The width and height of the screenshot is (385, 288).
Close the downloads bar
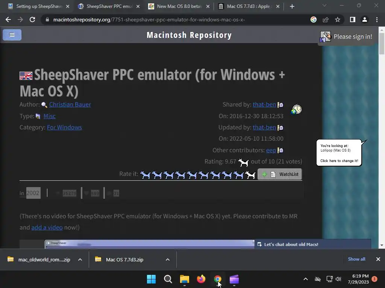[x=378, y=259]
